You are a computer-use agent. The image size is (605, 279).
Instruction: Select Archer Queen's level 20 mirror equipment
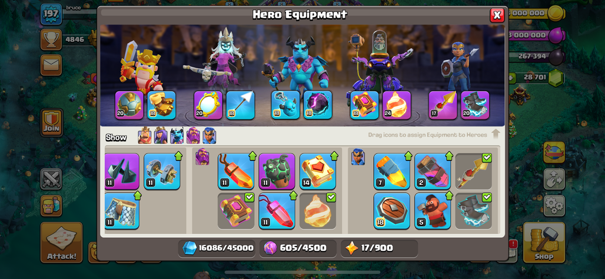[208, 105]
